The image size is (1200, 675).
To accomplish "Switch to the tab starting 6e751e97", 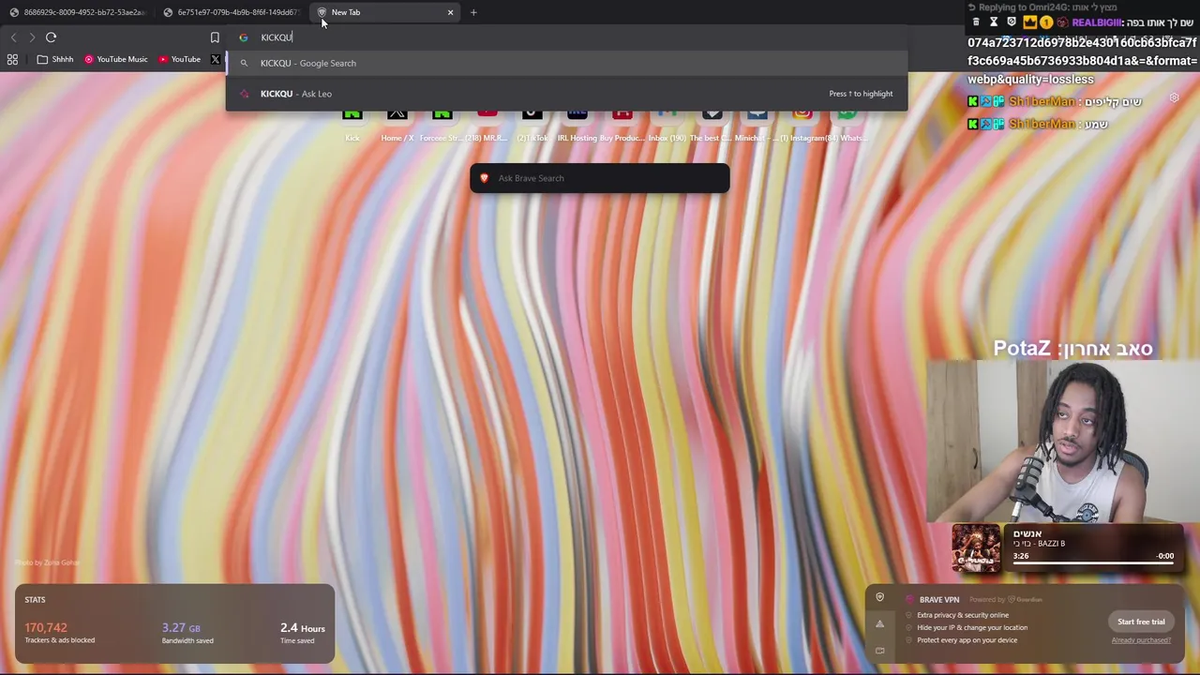I will tap(231, 12).
